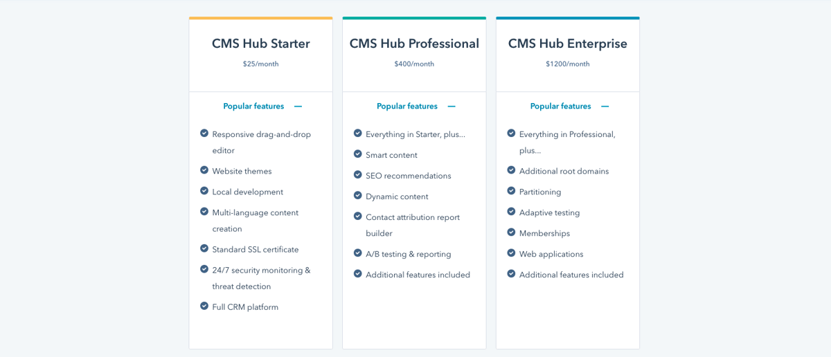The width and height of the screenshot is (831, 357).
Task: Collapse Popular features in Starter card
Action: click(298, 107)
